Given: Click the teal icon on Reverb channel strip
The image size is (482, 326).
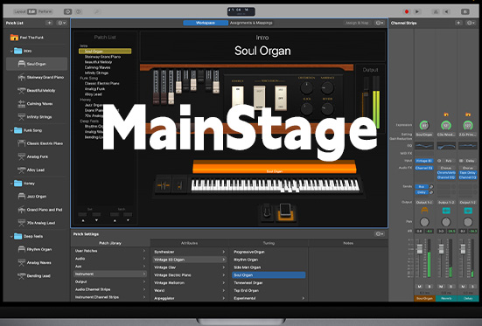Looking at the screenshot, I should [446, 211].
